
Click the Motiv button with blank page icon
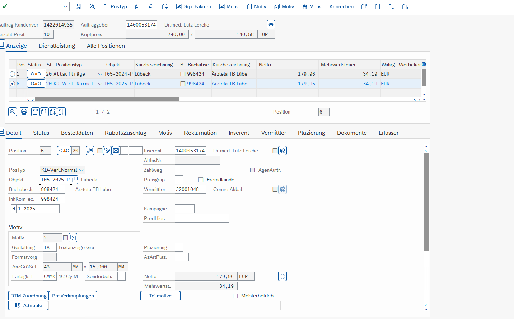pyautogui.click(x=257, y=6)
